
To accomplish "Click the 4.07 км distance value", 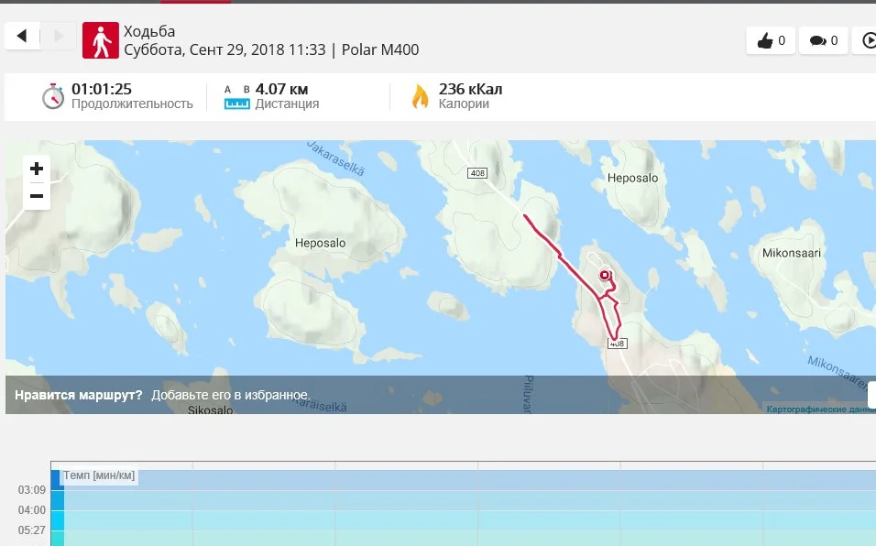I will point(281,89).
